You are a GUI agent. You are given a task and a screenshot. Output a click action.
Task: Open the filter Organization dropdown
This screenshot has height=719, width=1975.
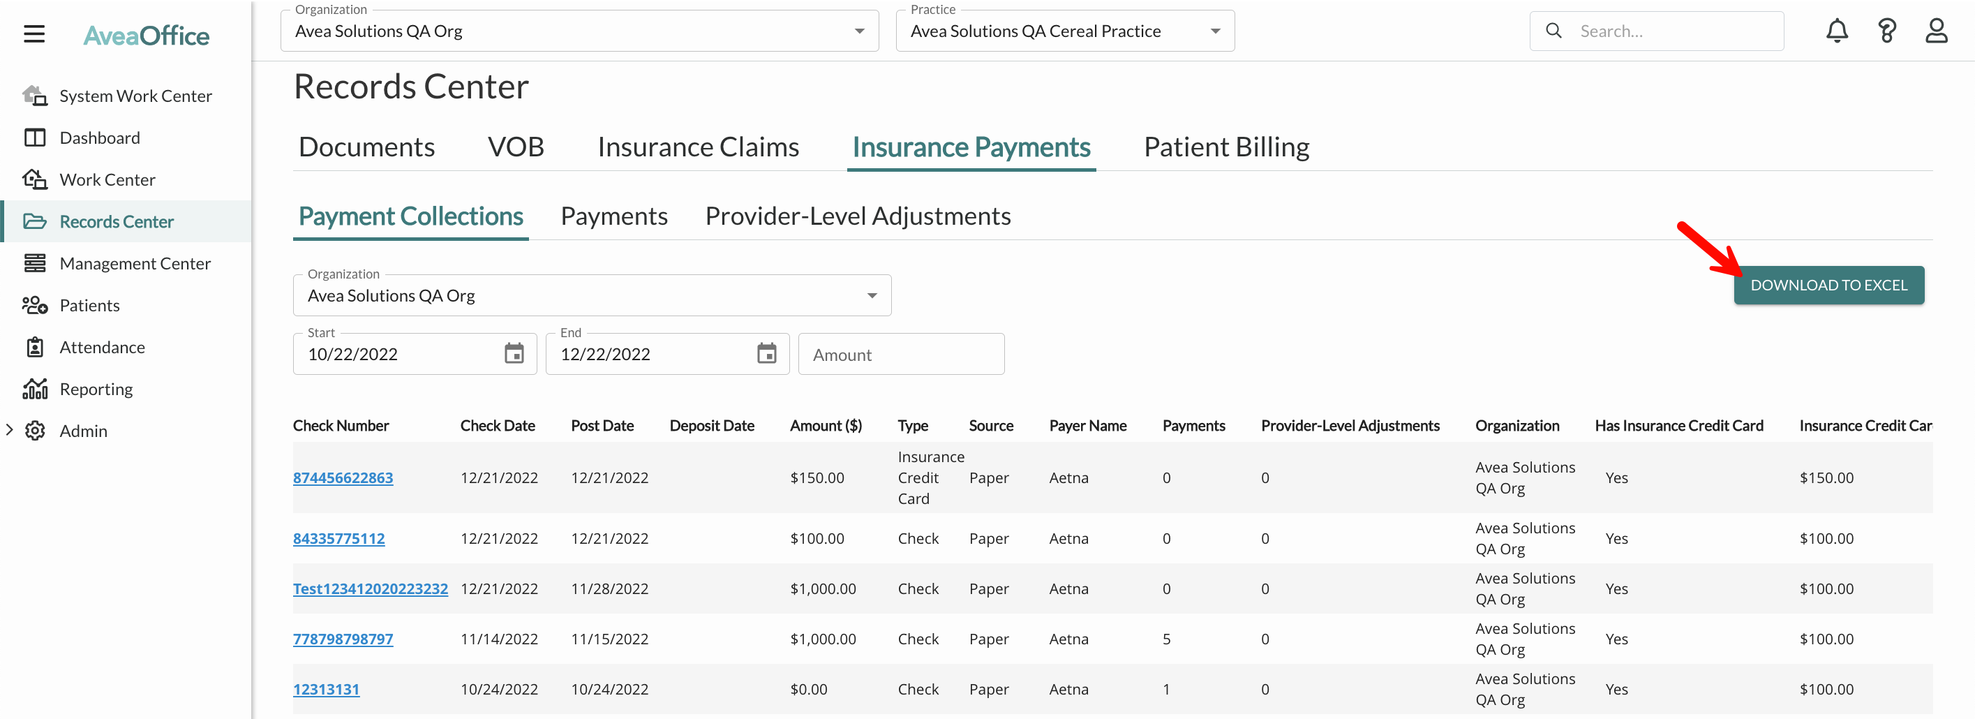point(592,295)
